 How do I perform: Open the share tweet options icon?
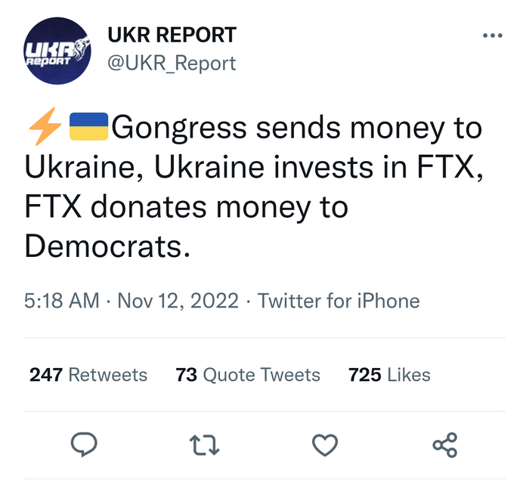click(445, 445)
